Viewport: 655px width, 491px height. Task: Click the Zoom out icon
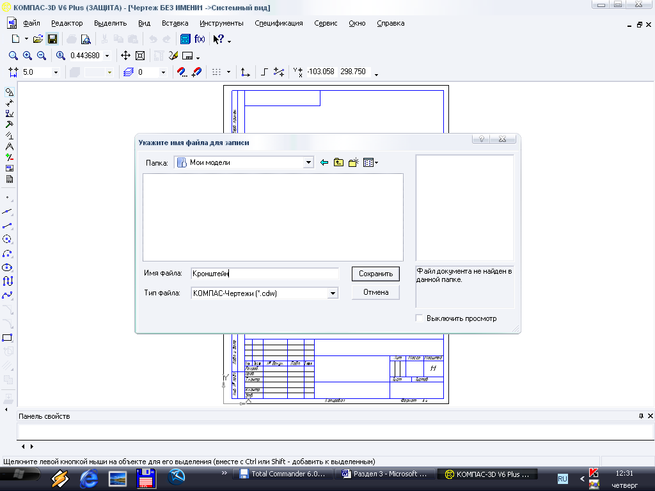point(41,56)
